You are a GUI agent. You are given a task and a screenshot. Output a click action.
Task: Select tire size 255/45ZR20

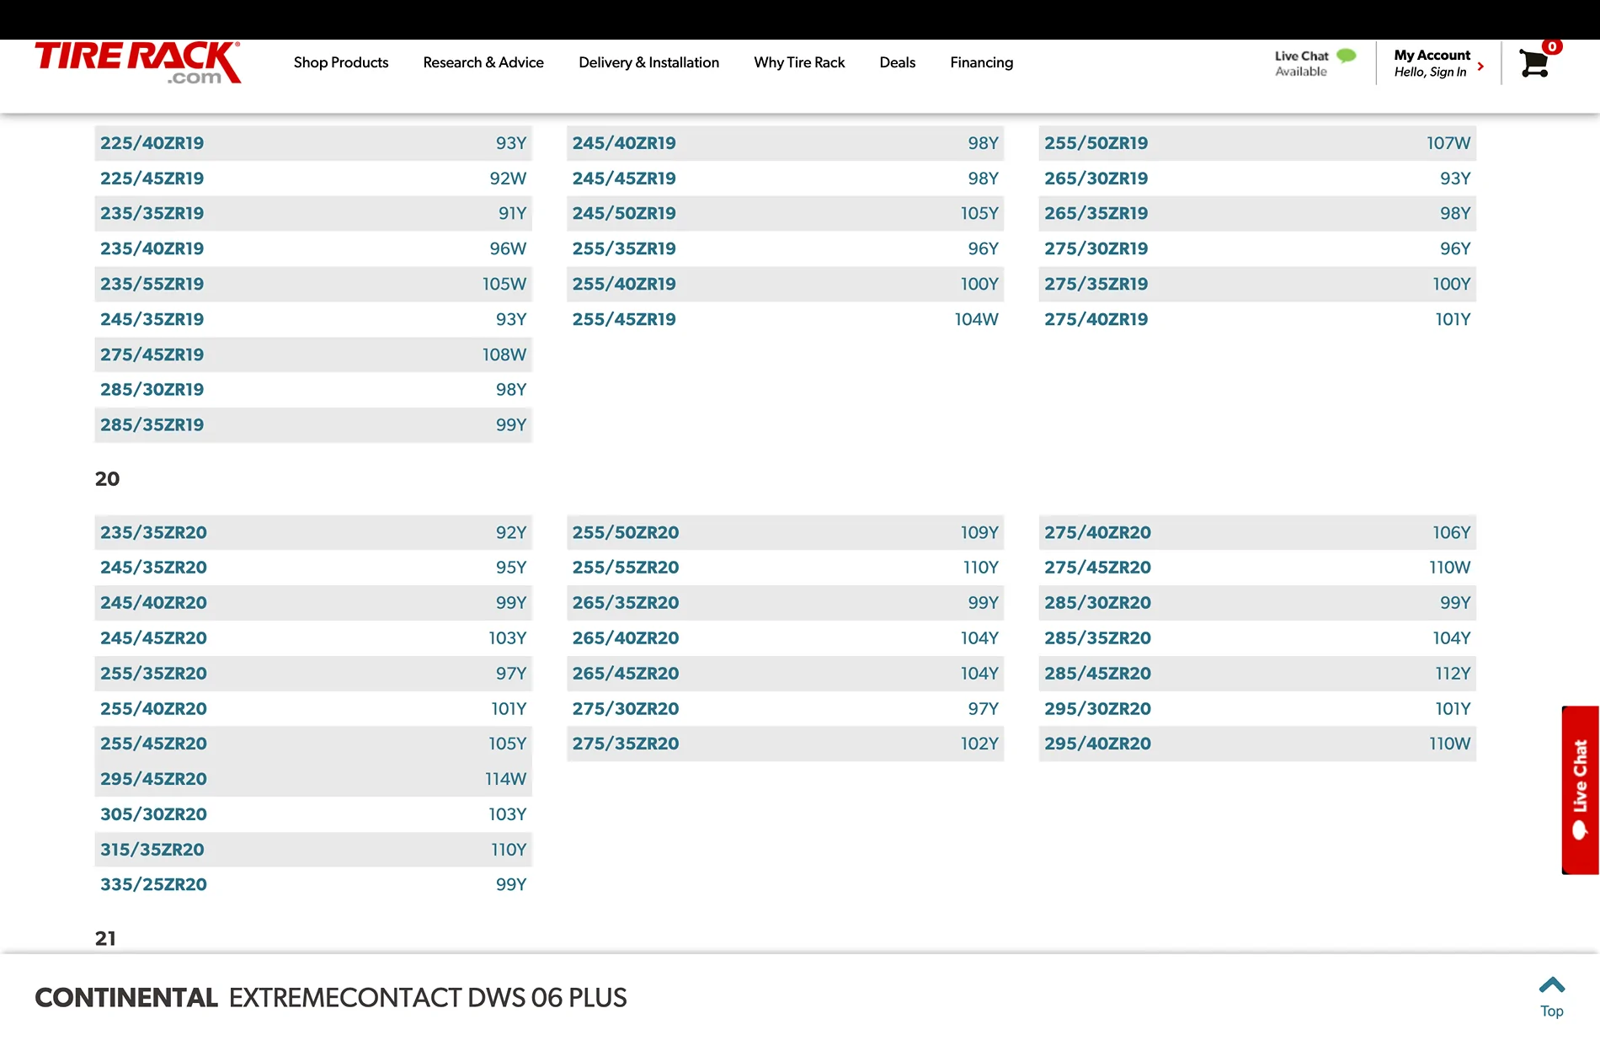[x=313, y=744]
